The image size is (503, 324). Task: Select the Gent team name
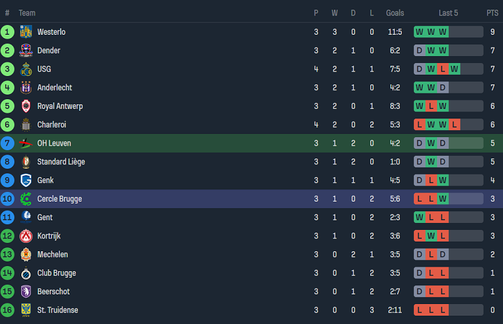45,218
